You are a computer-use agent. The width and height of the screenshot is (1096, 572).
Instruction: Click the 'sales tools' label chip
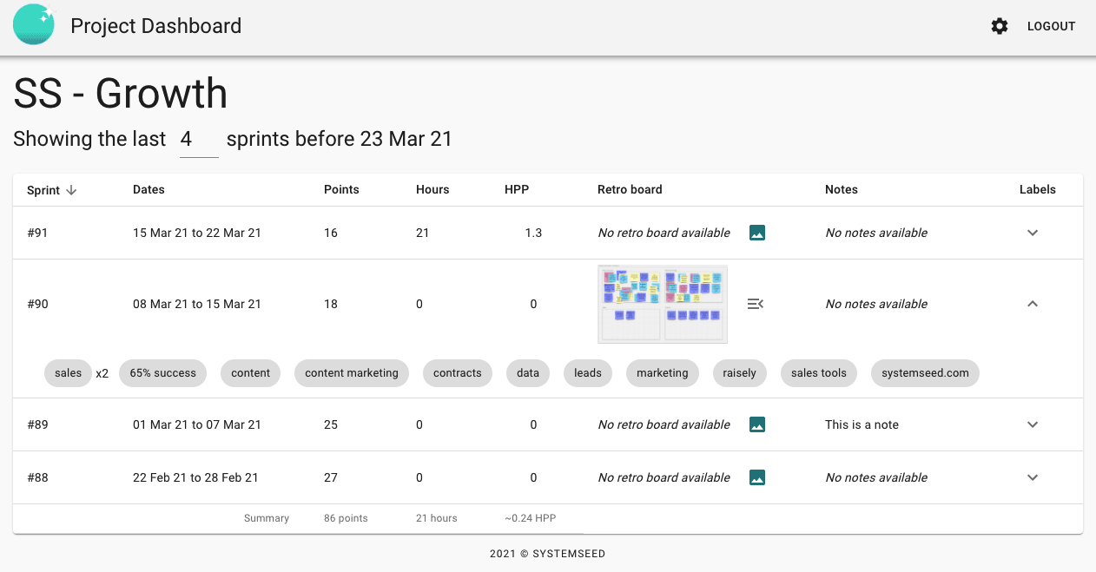point(818,373)
